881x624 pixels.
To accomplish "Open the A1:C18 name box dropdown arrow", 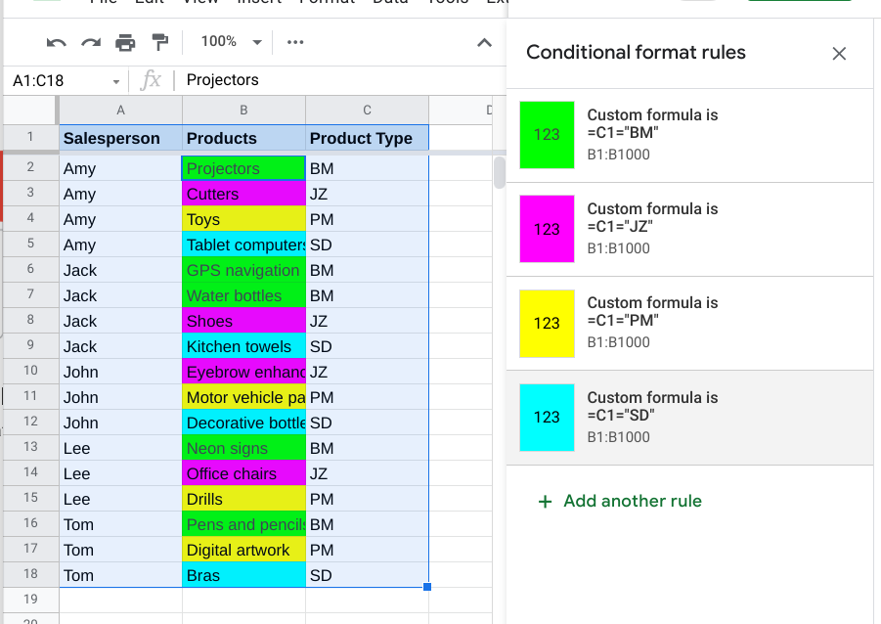I will coord(116,81).
